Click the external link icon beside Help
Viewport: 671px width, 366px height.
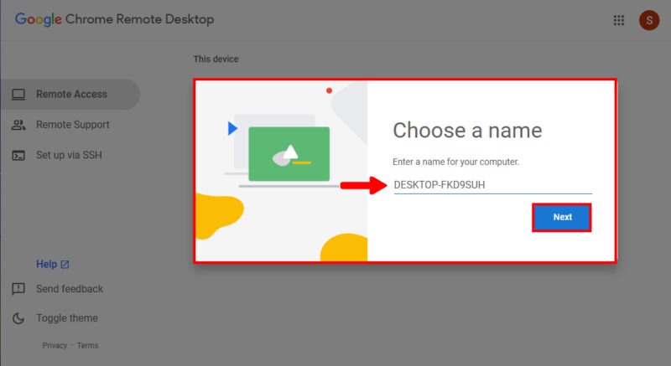[65, 265]
